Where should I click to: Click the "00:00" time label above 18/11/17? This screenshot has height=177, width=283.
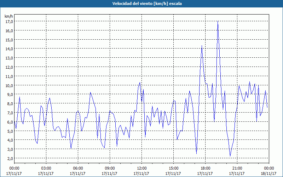(269, 169)
